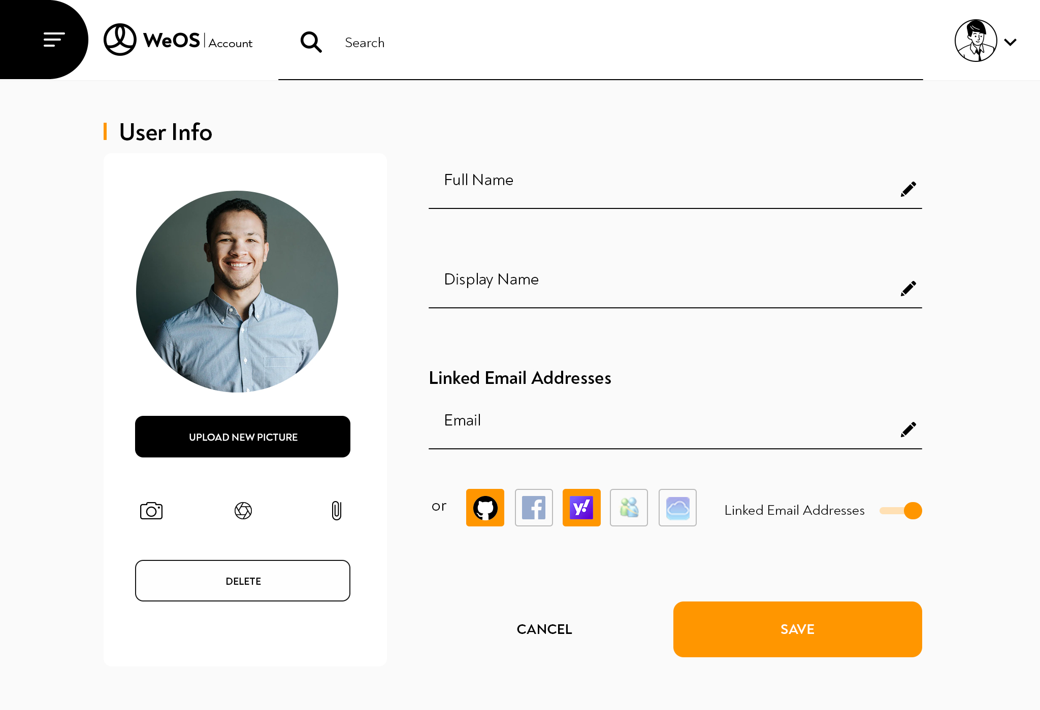Click the aperture shutter icon

pyautogui.click(x=243, y=511)
